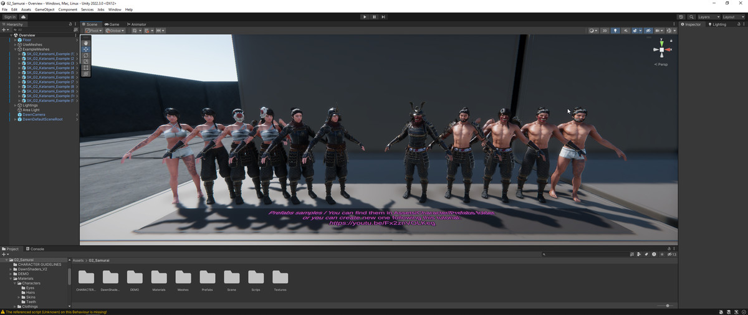Switch to Lighting tab
748x315 pixels.
coord(717,24)
